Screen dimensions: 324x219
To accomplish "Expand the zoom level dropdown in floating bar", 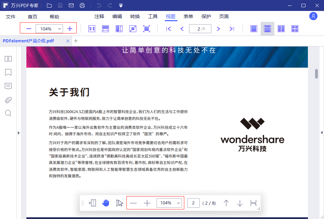I will (x=178, y=203).
